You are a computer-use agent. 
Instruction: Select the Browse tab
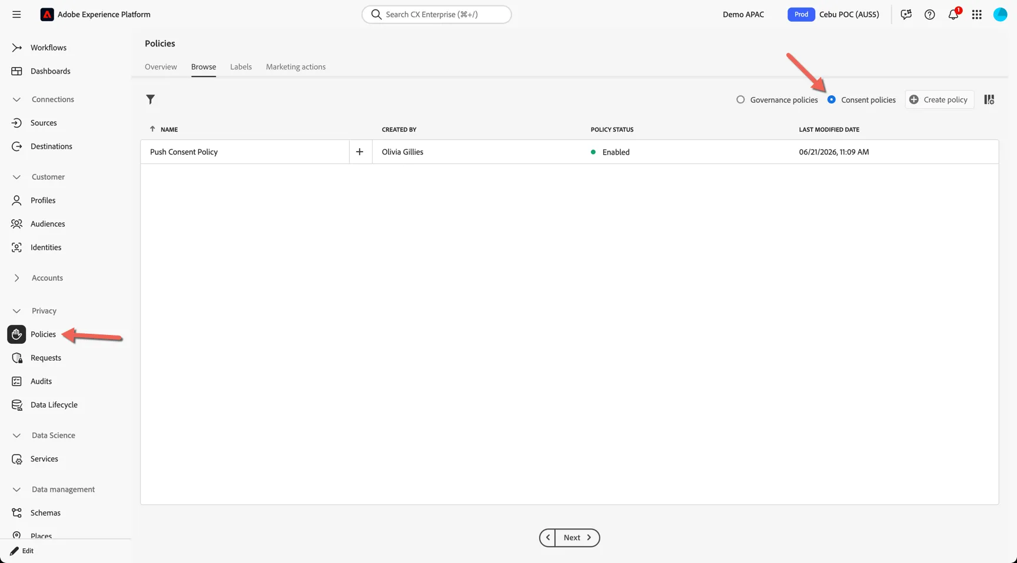point(204,67)
